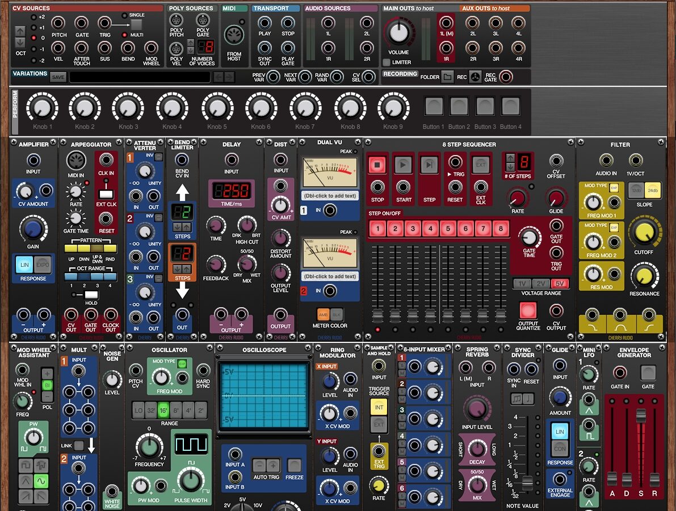Increase the sequencer number of steps
The image size is (676, 511).
coord(510,158)
